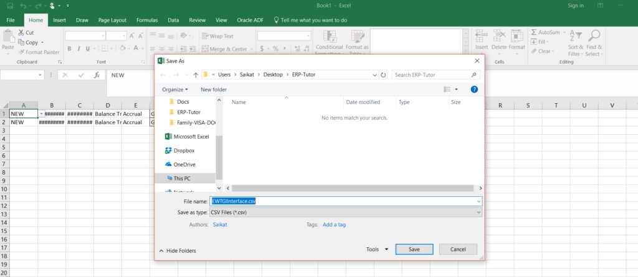Click the Cut scissors icon

tap(21, 32)
